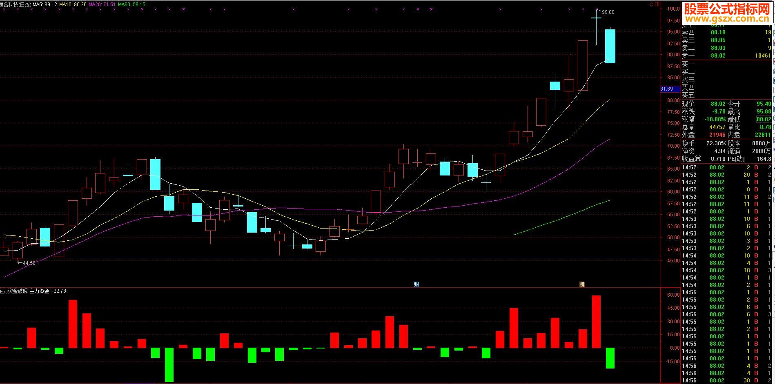Click the diamond icon above the price axis

(x=651, y=4)
